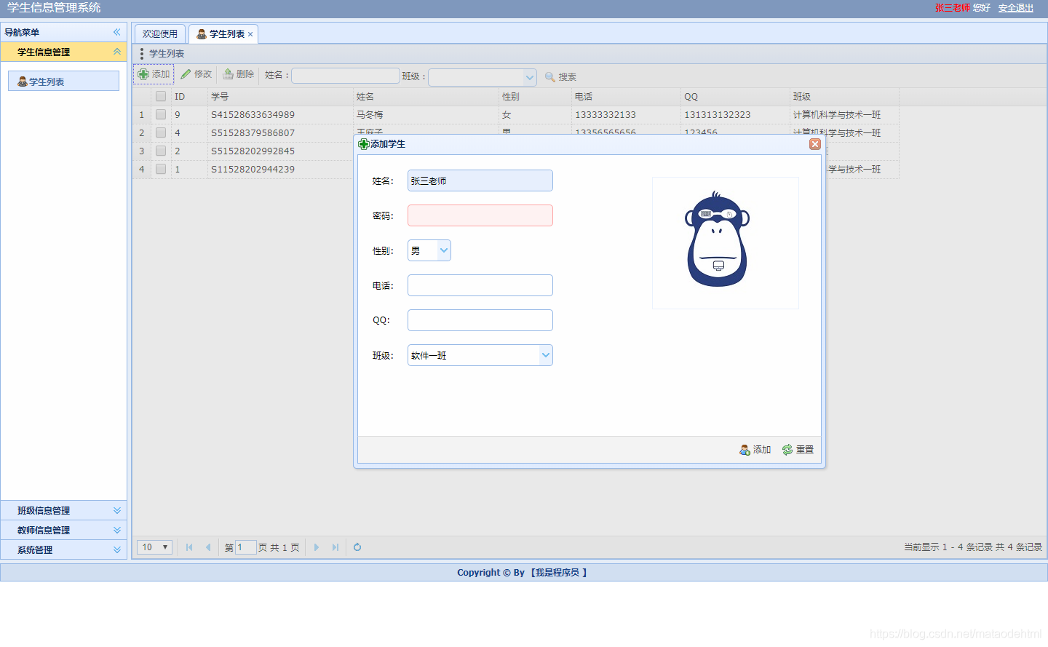Go to the previous page
The height and width of the screenshot is (647, 1048).
pos(208,547)
